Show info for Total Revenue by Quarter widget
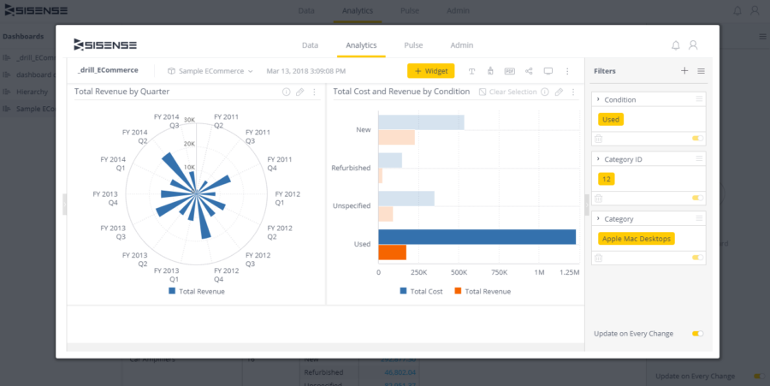Screen dimensions: 770x386 287,92
